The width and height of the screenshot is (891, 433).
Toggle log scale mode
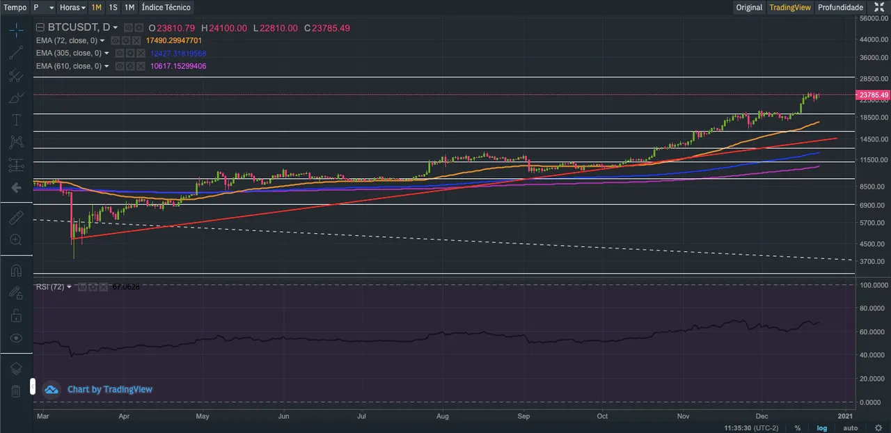point(822,427)
